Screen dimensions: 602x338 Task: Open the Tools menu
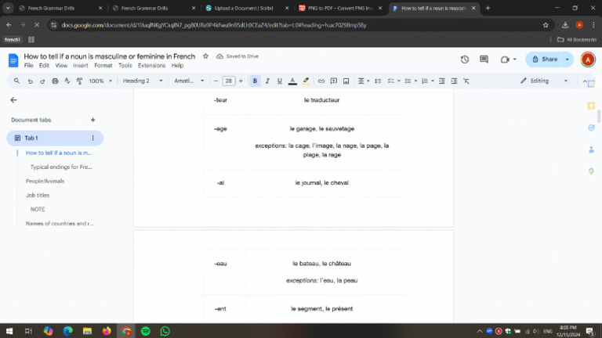click(x=125, y=66)
